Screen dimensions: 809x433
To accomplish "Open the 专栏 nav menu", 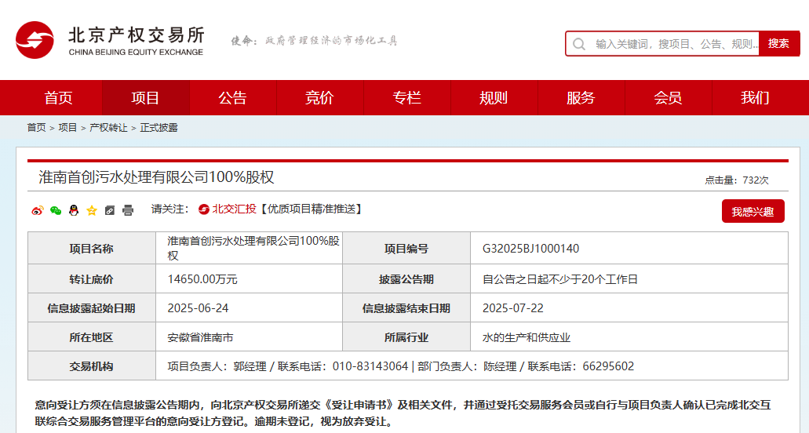I will click(407, 97).
